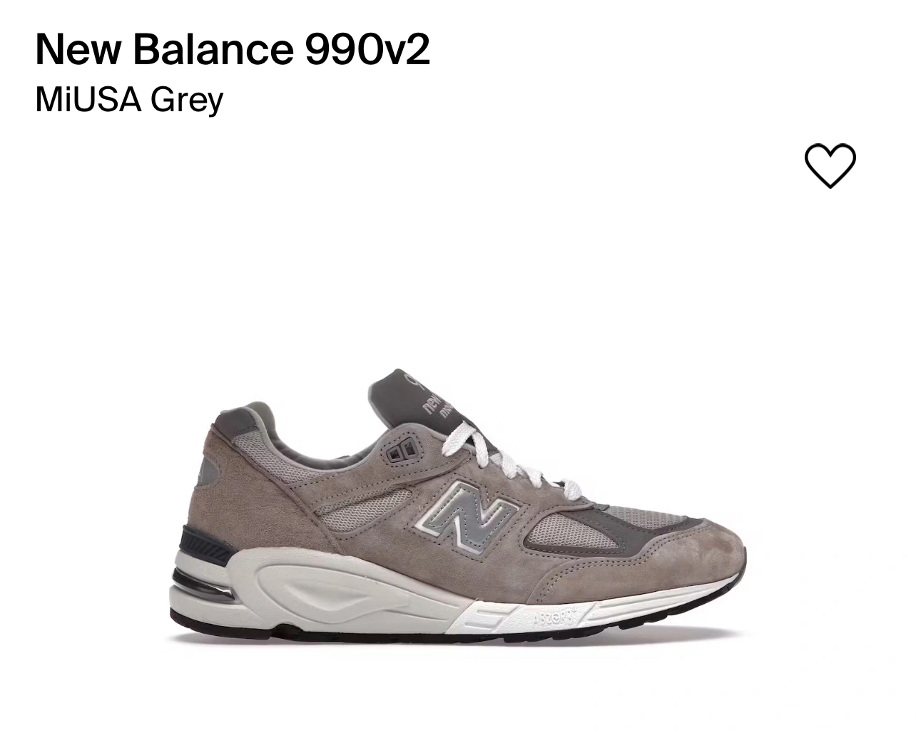Select the MiUSA Grey colorway subtitle
Viewport: 916px width, 733px height.
[x=129, y=99]
